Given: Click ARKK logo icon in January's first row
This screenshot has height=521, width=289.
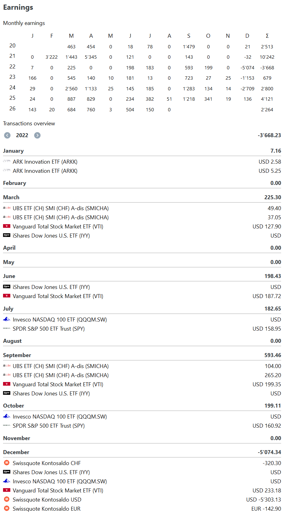Looking at the screenshot, I should click(x=7, y=162).
